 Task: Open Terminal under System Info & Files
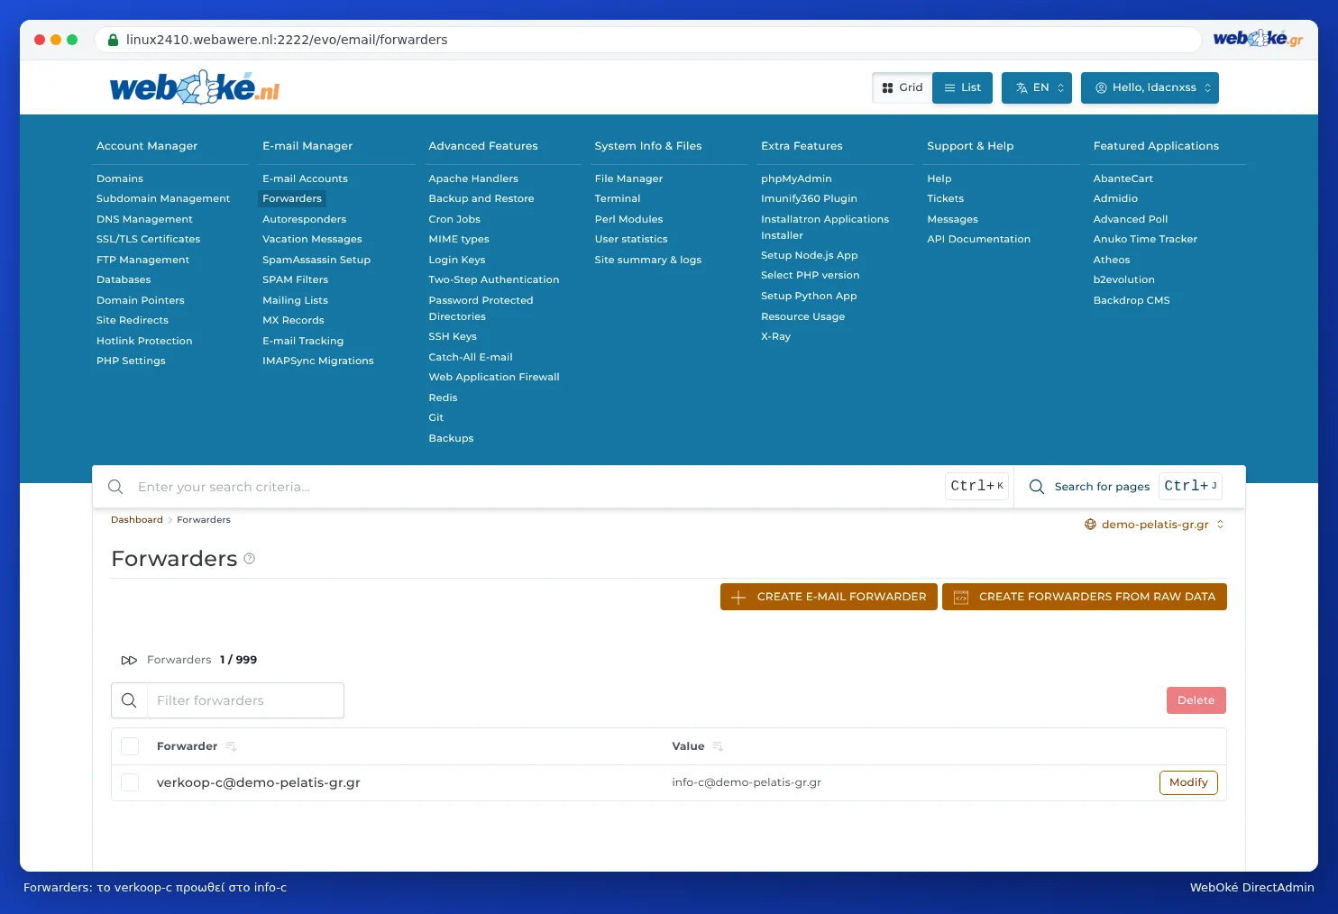click(x=618, y=198)
